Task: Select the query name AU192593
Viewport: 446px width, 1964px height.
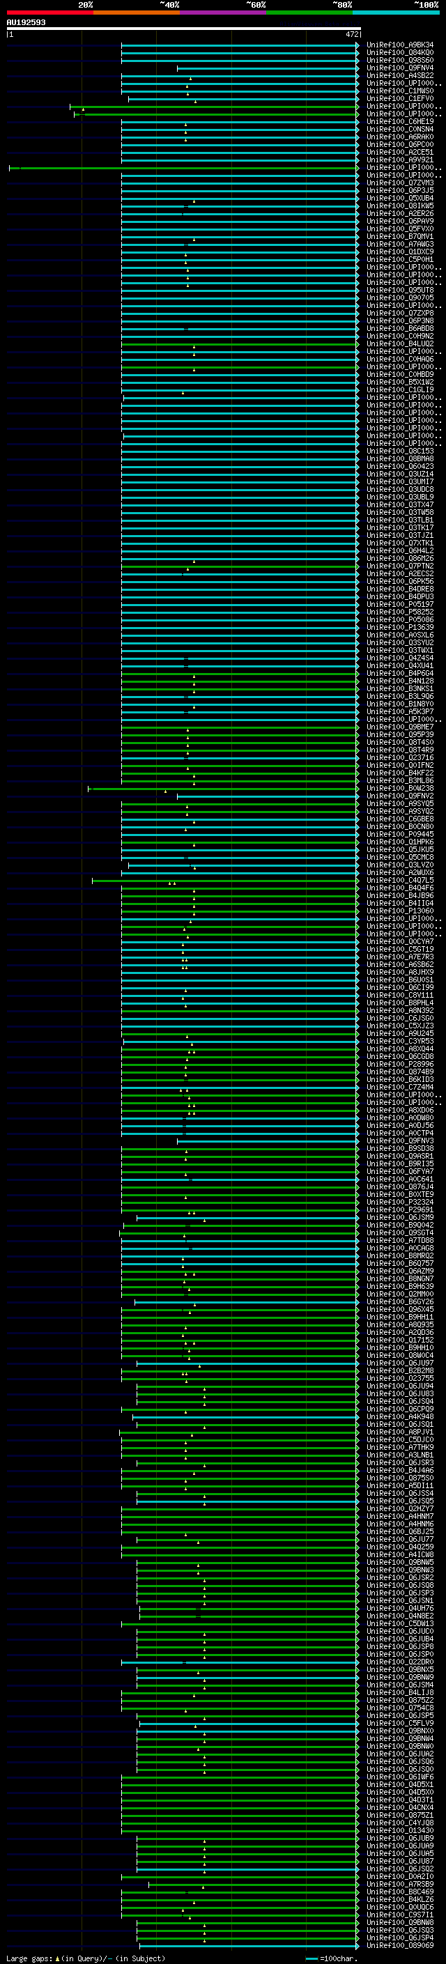Action: click(x=26, y=22)
